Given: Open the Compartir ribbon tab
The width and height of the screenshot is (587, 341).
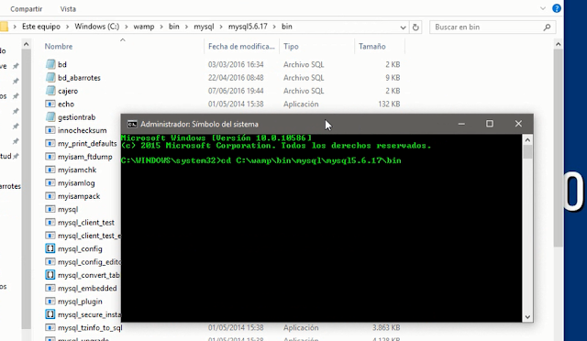Looking at the screenshot, I should pyautogui.click(x=27, y=9).
